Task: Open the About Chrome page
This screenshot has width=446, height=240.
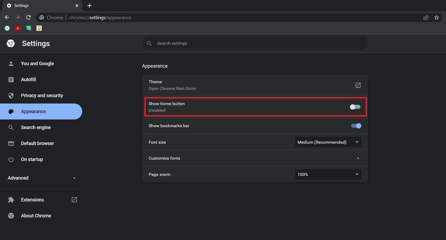Action: tap(36, 216)
